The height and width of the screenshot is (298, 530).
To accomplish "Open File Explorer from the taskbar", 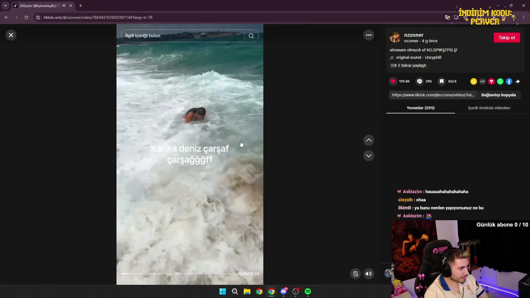I will tap(247, 291).
